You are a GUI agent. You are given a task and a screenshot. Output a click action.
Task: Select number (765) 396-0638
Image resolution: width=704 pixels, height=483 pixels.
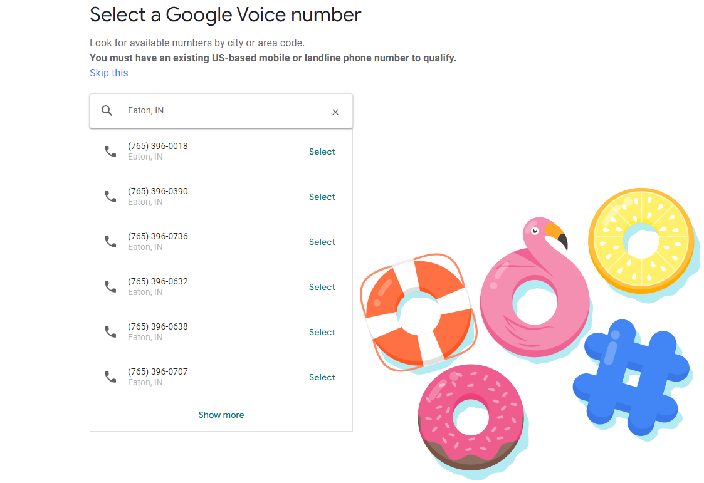point(322,331)
